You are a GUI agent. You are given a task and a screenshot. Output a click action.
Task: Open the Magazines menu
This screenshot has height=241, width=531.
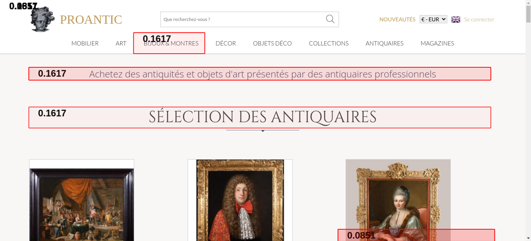tap(437, 43)
